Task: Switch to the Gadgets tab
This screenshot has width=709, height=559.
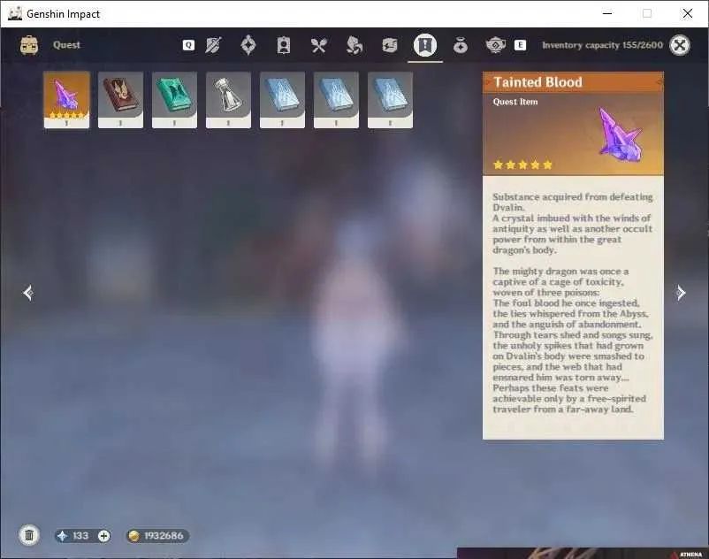Action: (389, 45)
